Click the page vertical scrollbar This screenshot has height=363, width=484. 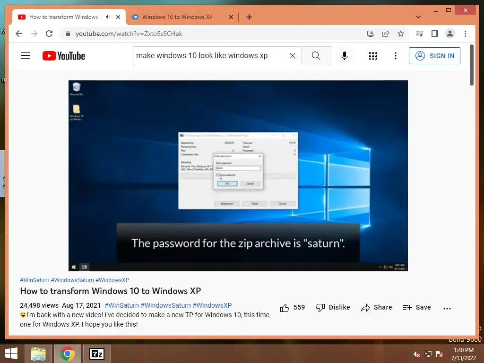(471, 65)
